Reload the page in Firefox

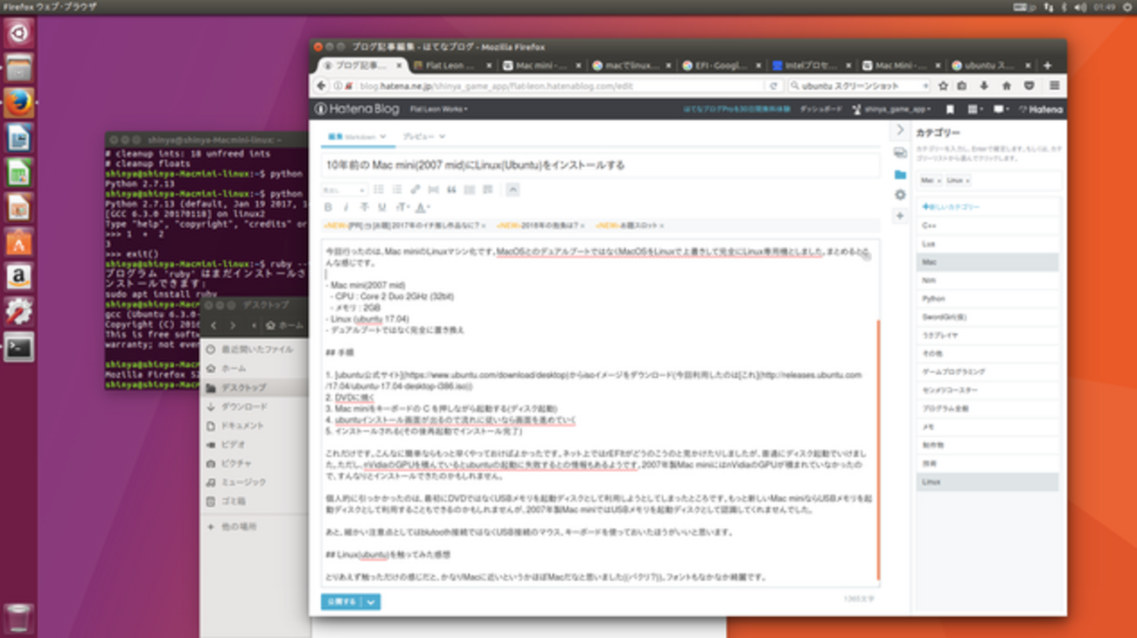pyautogui.click(x=773, y=86)
